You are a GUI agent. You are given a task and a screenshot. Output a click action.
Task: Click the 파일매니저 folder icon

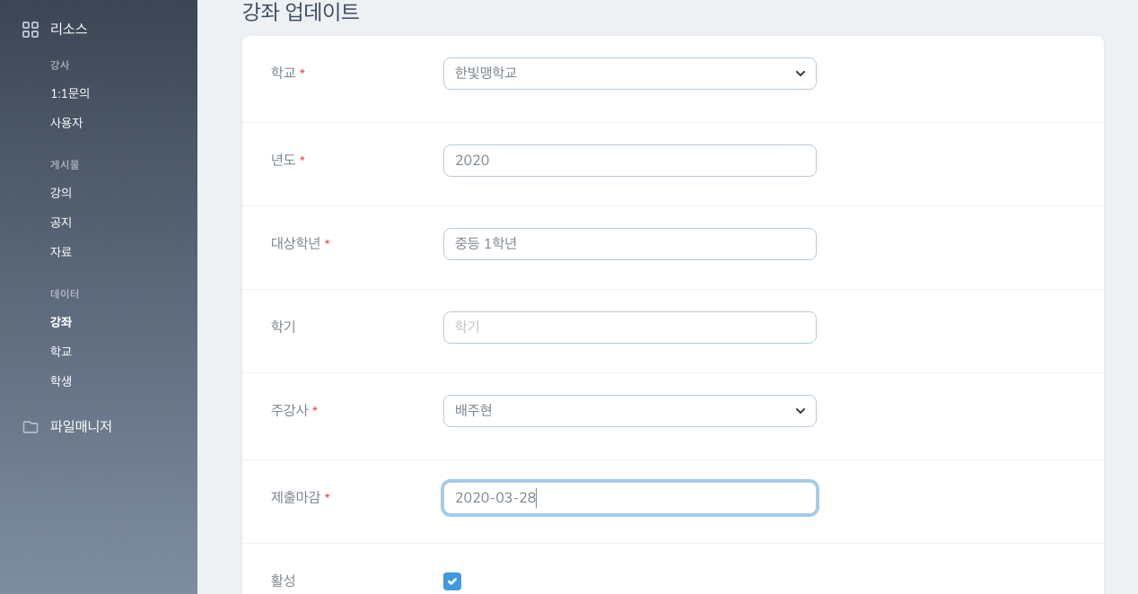pos(31,427)
